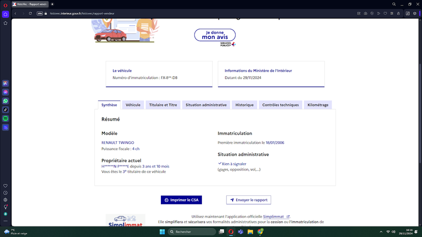422x237 pixels.
Task: Open a new tab with plus button
Action: (52, 4)
